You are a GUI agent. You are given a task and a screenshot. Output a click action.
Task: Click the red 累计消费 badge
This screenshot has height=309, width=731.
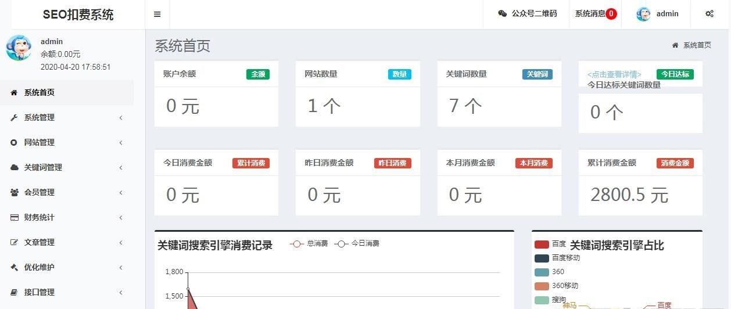click(x=251, y=163)
